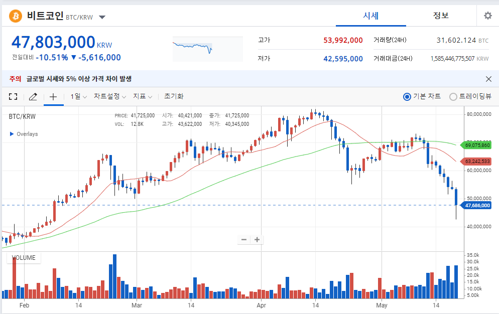Click the 거래대금(24H) label
Viewport: 499px width, 314px height.
pos(393,59)
